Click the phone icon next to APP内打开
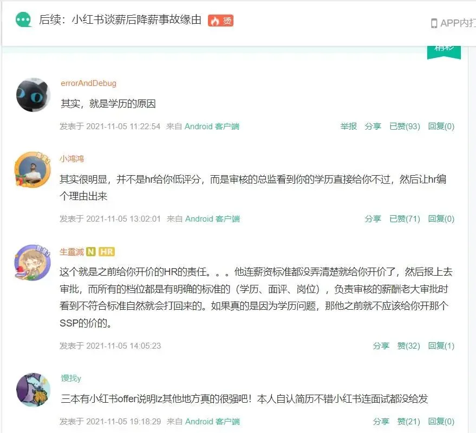This screenshot has width=476, height=433. [x=434, y=23]
